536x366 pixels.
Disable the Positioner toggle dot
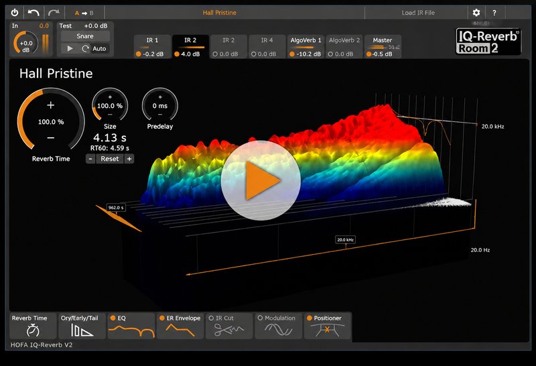click(x=310, y=318)
